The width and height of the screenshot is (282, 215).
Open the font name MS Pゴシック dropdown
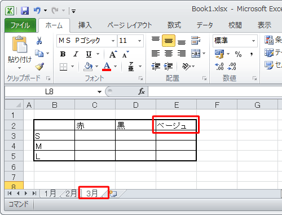[113, 41]
